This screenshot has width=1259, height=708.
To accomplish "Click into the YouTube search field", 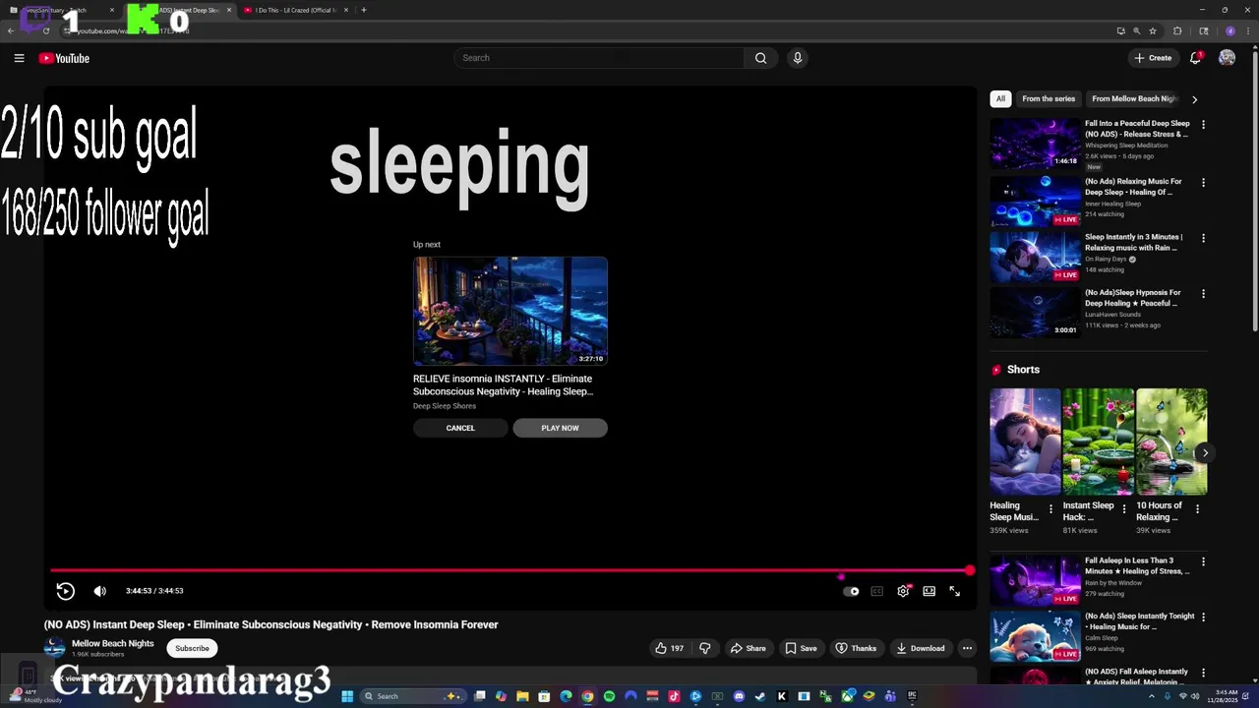I will coord(600,58).
